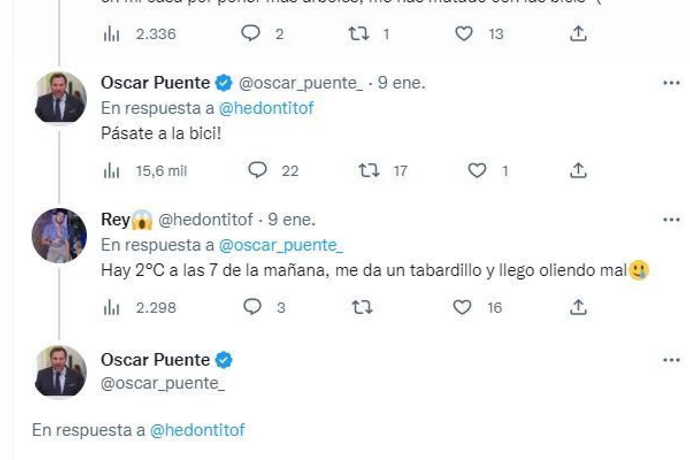Open more options menu on Rey's tweet

click(x=671, y=220)
